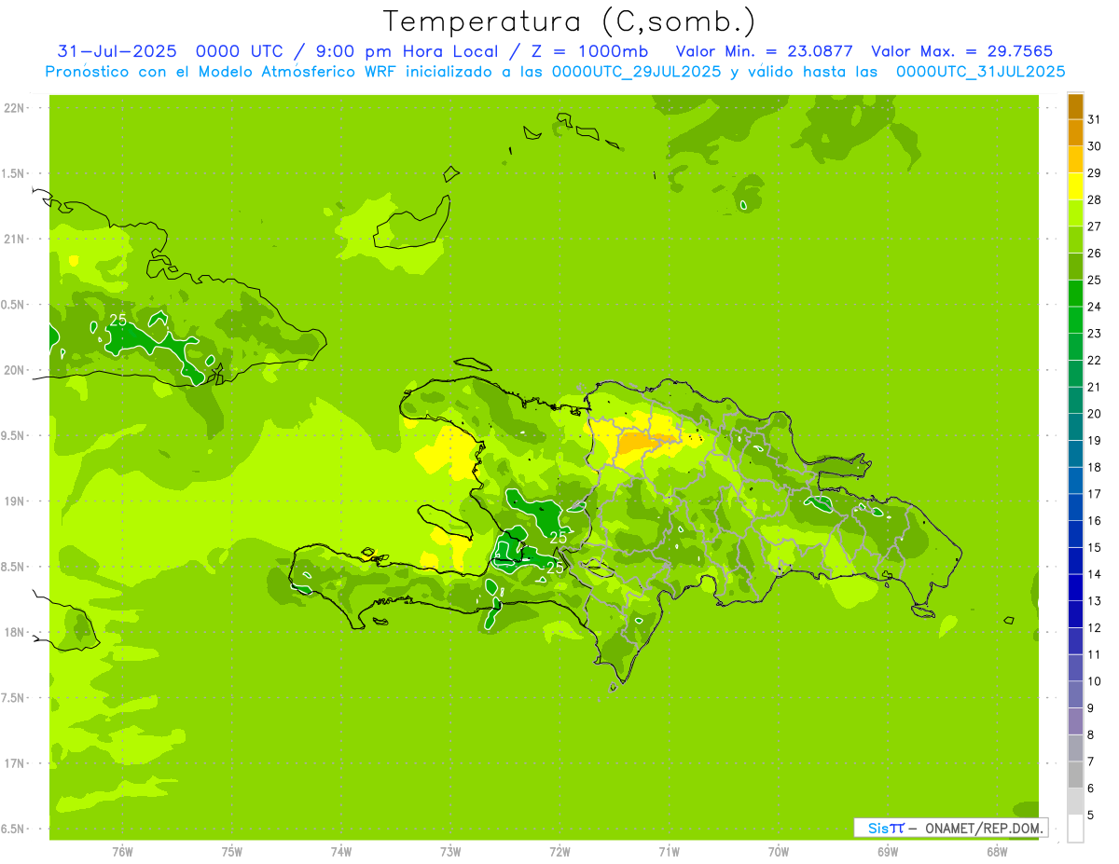Click color scale label 20
The height and width of the screenshot is (864, 1119).
coord(1095,414)
